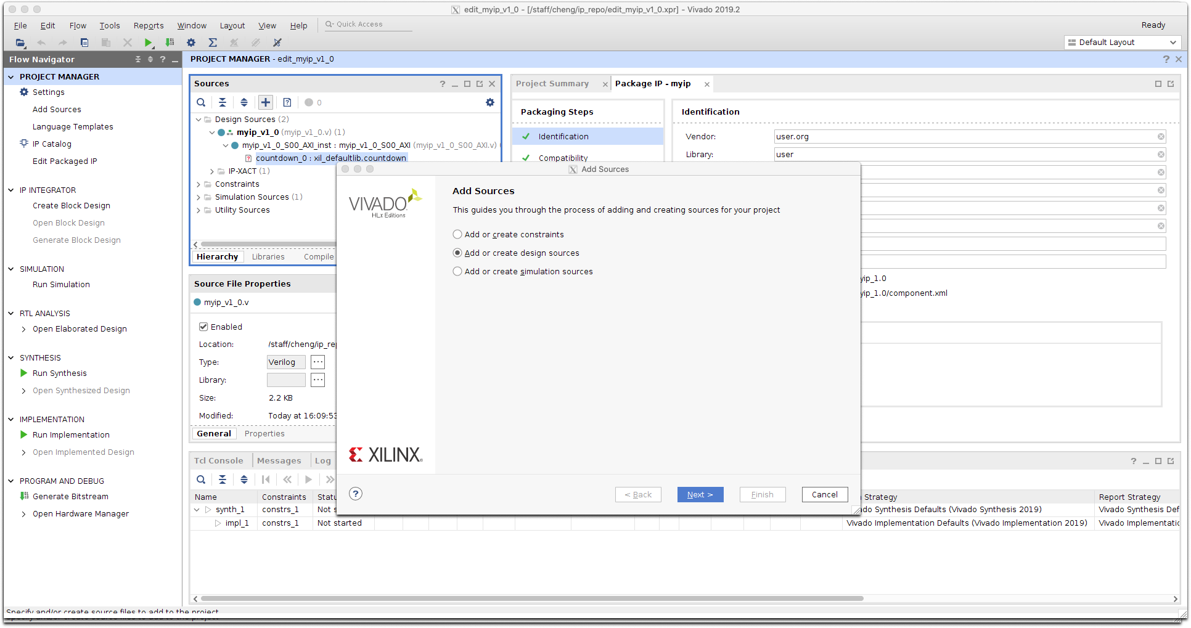This screenshot has height=628, width=1191.
Task: Expand all in the Design Runs toolbar
Action: tap(244, 479)
